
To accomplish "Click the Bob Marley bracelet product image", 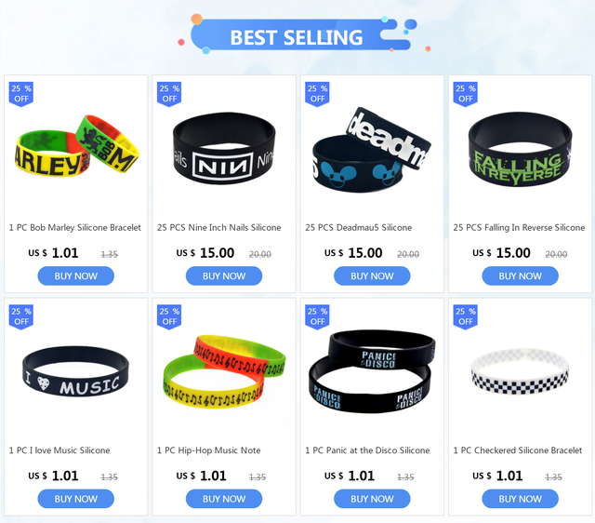I will 76,146.
